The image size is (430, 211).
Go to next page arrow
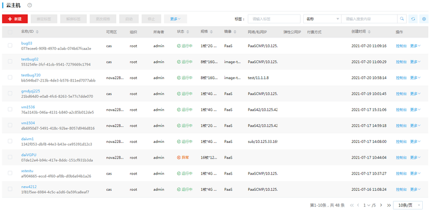pyautogui.click(x=381, y=205)
